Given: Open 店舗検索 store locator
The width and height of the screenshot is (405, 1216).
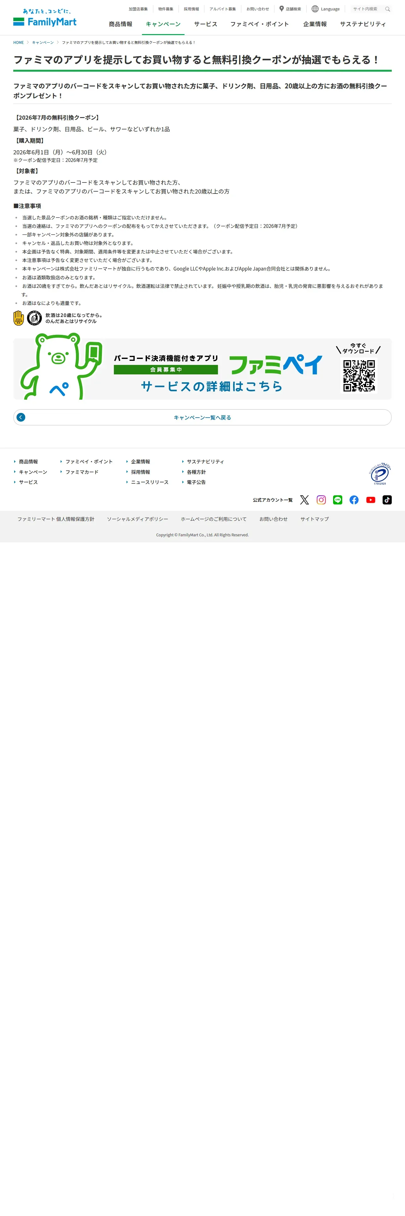Looking at the screenshot, I should (x=290, y=9).
